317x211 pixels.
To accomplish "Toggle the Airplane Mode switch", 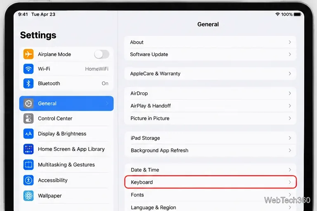I will (102, 54).
